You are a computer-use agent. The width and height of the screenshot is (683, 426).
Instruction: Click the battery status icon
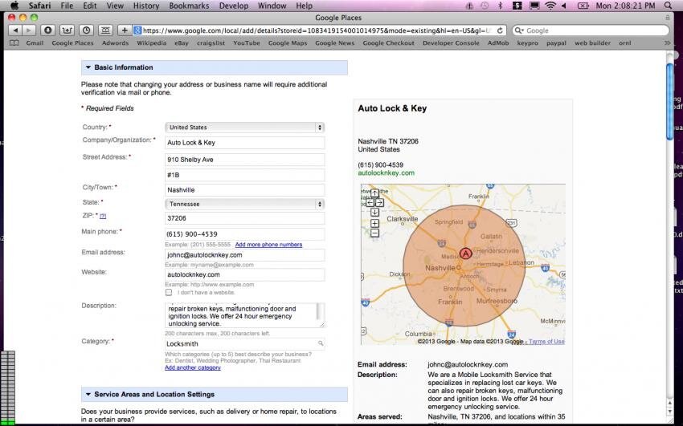click(583, 6)
